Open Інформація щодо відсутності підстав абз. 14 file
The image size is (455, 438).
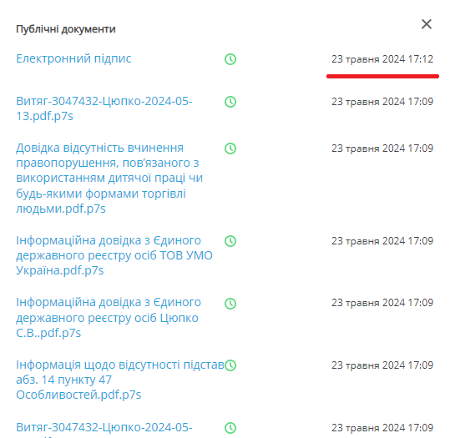[x=120, y=380]
